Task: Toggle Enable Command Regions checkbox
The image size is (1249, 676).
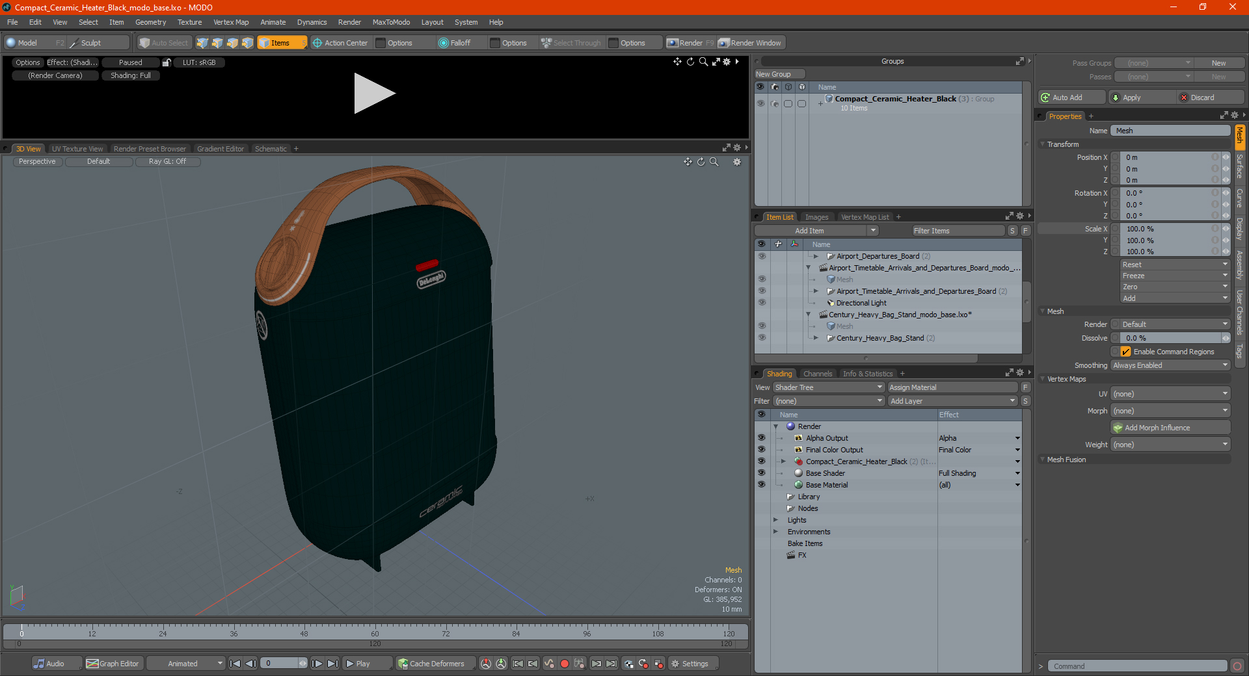Action: tap(1125, 352)
